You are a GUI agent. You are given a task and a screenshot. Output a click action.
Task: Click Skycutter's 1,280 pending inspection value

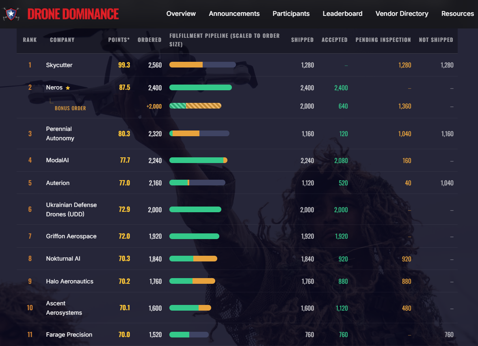pos(404,65)
